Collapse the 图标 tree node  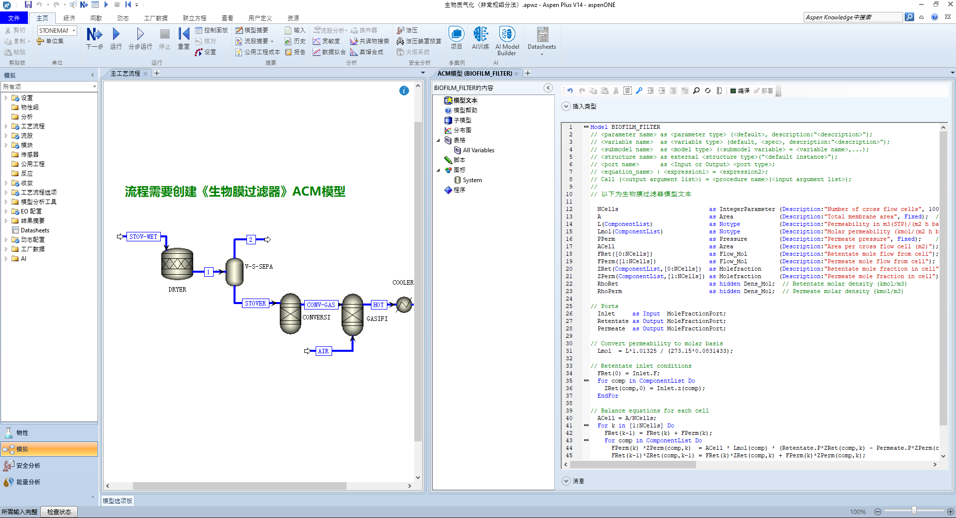pyautogui.click(x=438, y=170)
